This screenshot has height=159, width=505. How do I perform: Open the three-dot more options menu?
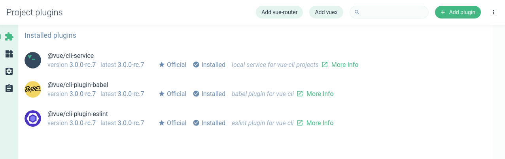494,12
